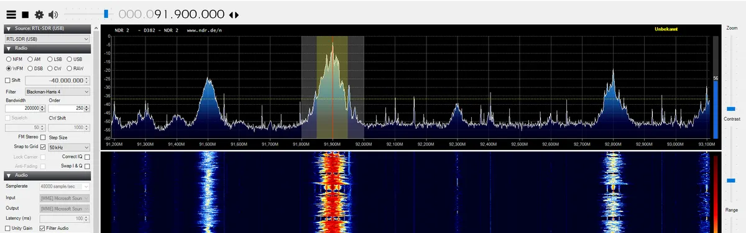Select NFM demodulation mode
The height and width of the screenshot is (233, 746).
(14, 59)
